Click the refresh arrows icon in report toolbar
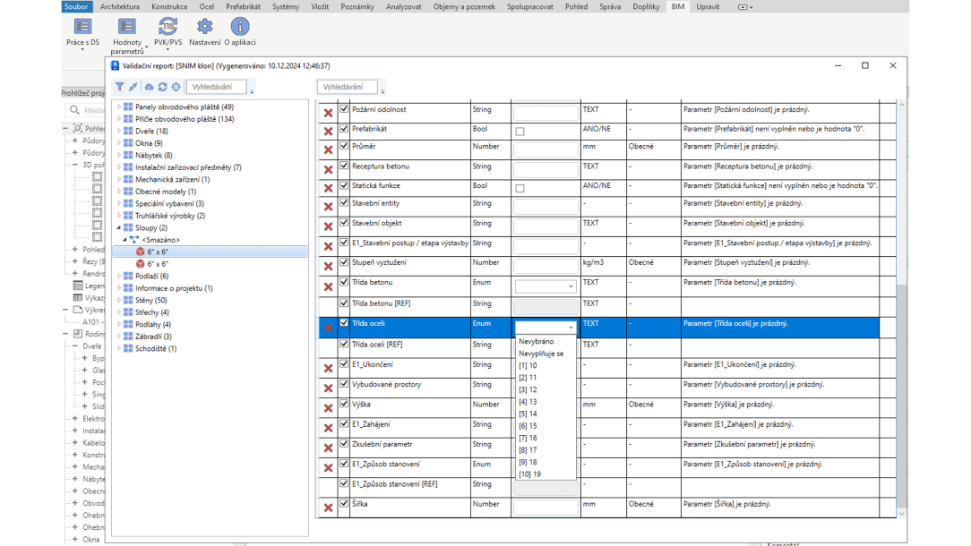This screenshot has height=546, width=971. click(162, 87)
